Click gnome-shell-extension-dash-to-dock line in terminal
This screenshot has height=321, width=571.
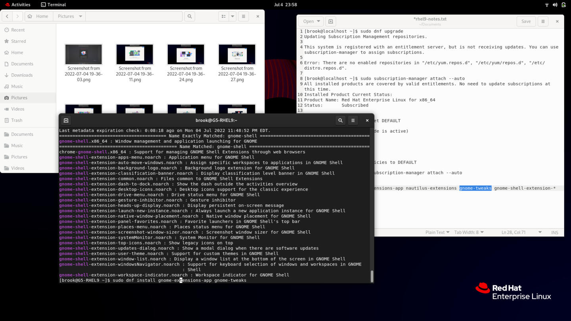[x=178, y=184]
